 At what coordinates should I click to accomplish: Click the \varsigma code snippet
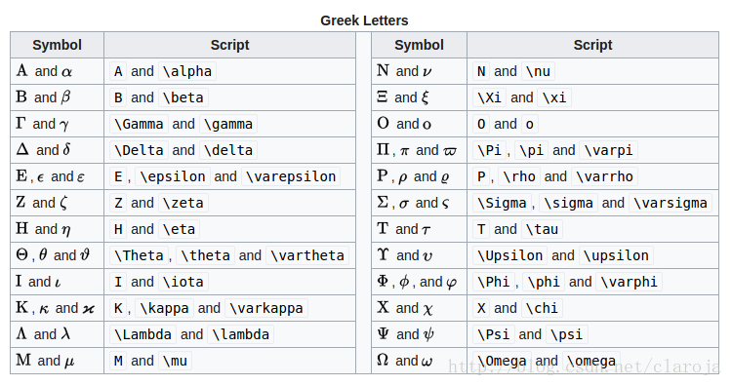[671, 203]
